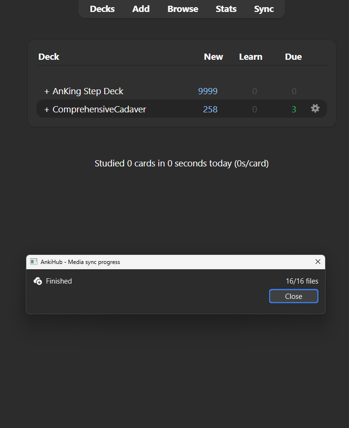Click the 258 new cards count

(x=210, y=110)
